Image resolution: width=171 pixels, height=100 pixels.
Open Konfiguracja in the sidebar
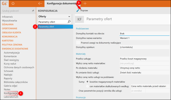(x=11, y=93)
